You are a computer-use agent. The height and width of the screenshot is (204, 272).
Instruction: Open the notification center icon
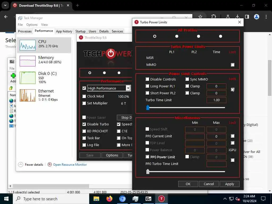[263, 199]
